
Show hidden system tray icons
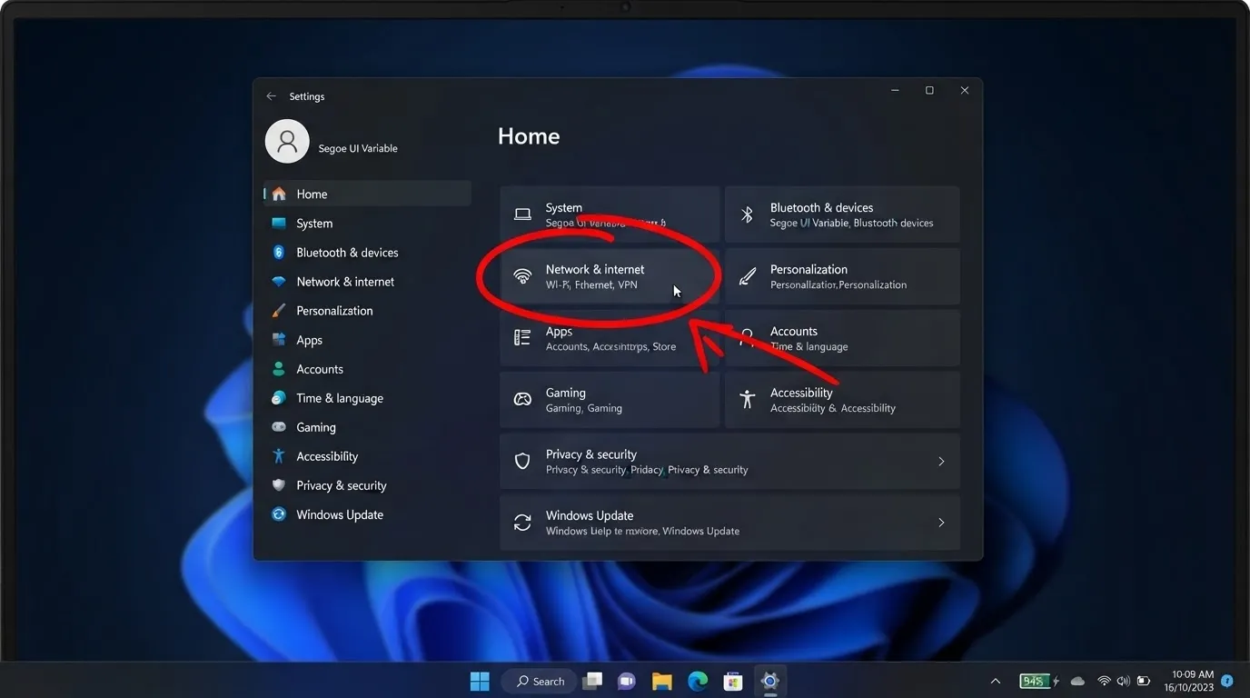coord(996,681)
